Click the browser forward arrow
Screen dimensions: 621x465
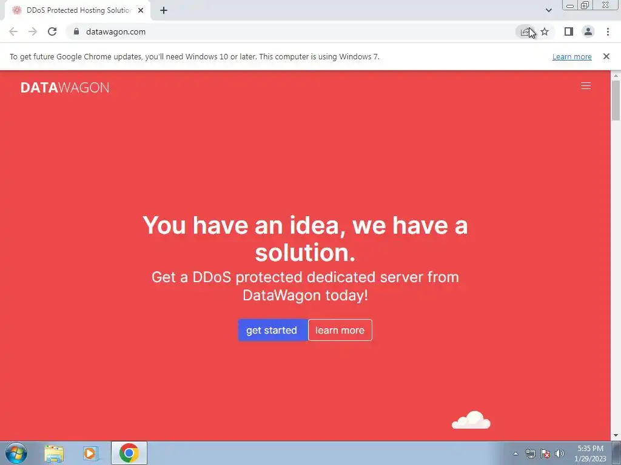pos(33,31)
